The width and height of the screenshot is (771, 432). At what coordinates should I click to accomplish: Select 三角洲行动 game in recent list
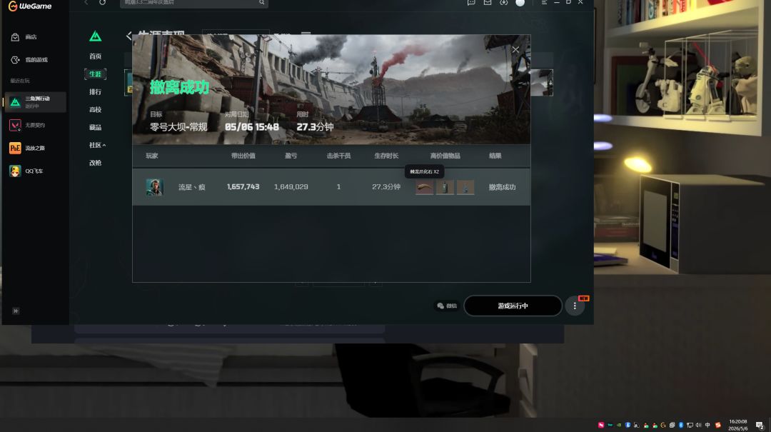click(x=35, y=102)
